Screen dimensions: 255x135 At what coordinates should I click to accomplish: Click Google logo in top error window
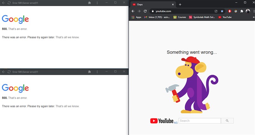point(15,19)
